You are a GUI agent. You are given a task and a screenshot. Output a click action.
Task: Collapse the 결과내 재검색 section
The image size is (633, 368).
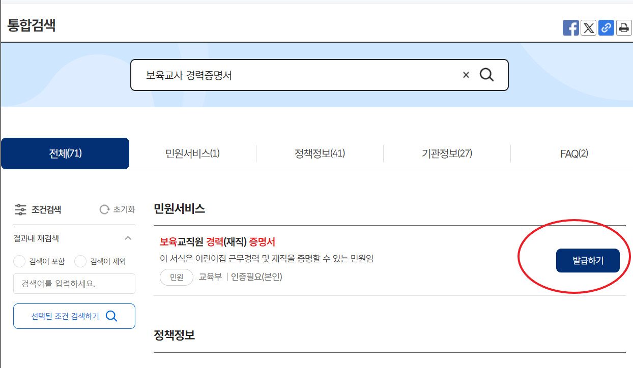tap(128, 238)
